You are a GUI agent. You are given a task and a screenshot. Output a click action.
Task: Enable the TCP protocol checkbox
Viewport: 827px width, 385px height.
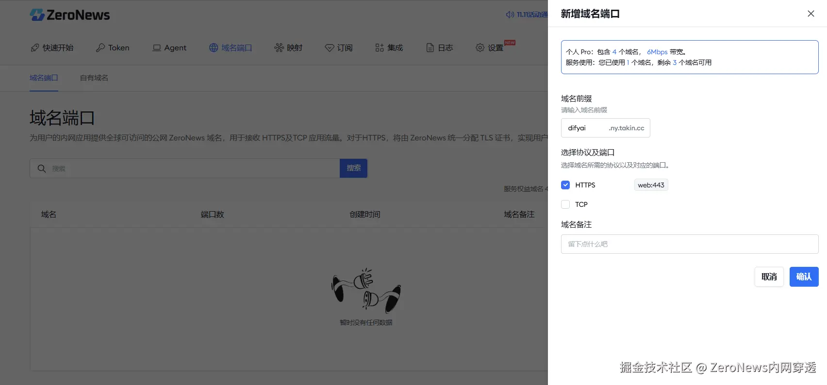point(565,204)
